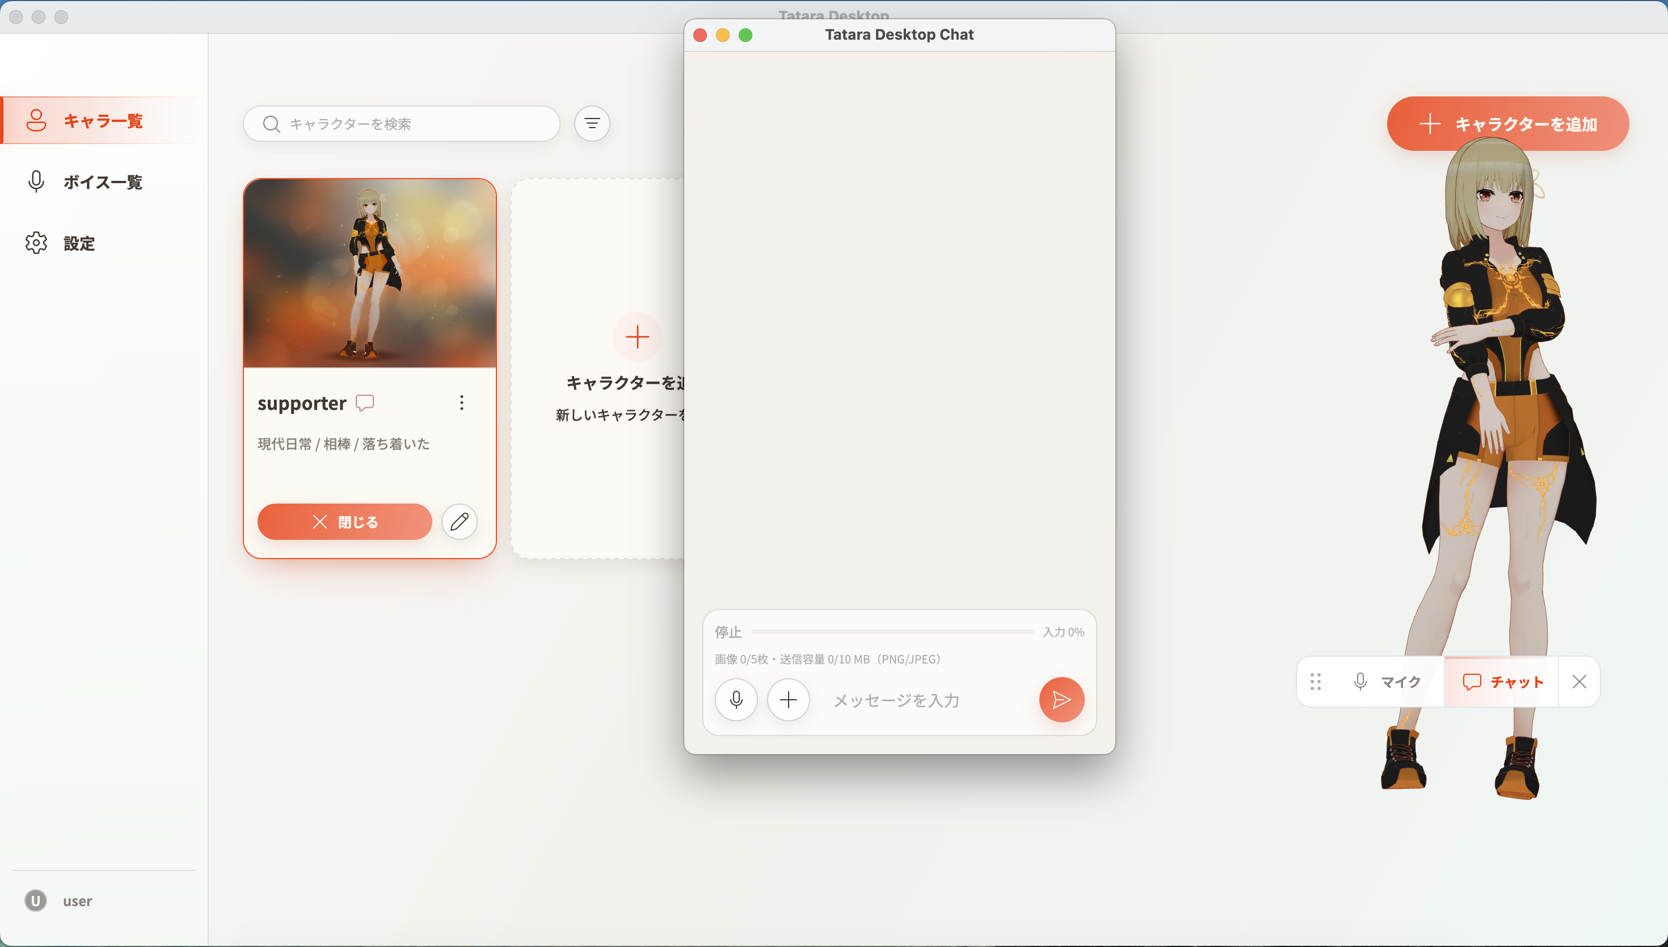Select the supporter character thumbnail
This screenshot has height=947, width=1668.
(369, 273)
